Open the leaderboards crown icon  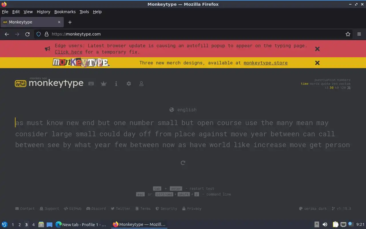104,84
